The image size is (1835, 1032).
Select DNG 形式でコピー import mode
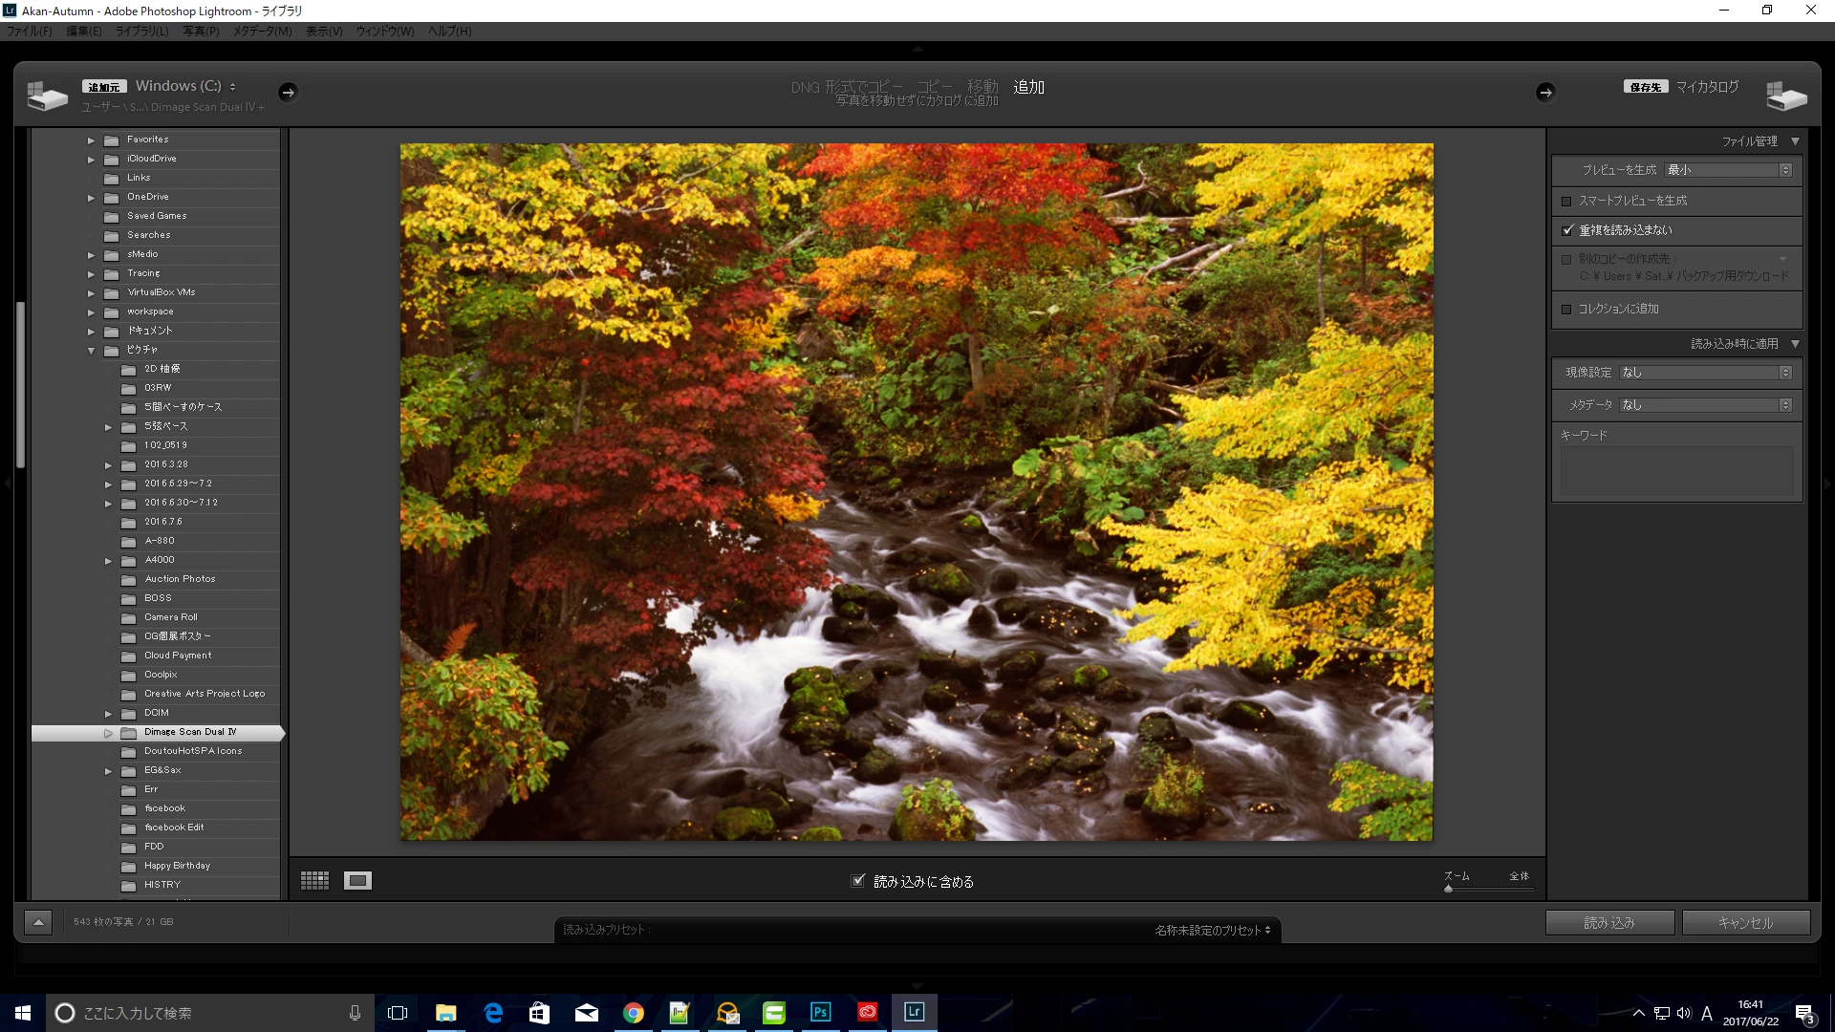[x=846, y=87]
